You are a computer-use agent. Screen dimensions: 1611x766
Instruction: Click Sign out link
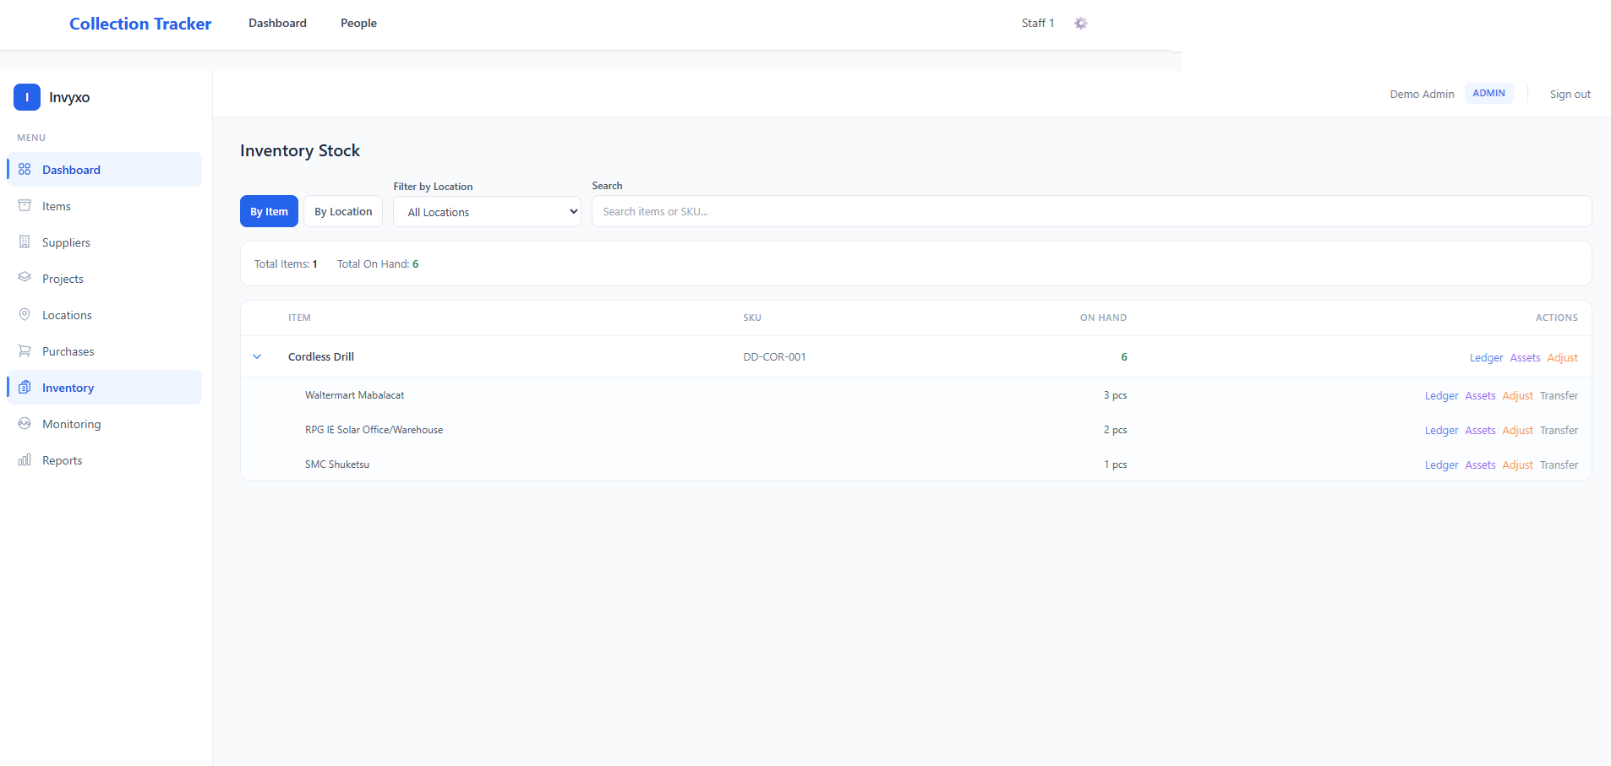click(1570, 94)
